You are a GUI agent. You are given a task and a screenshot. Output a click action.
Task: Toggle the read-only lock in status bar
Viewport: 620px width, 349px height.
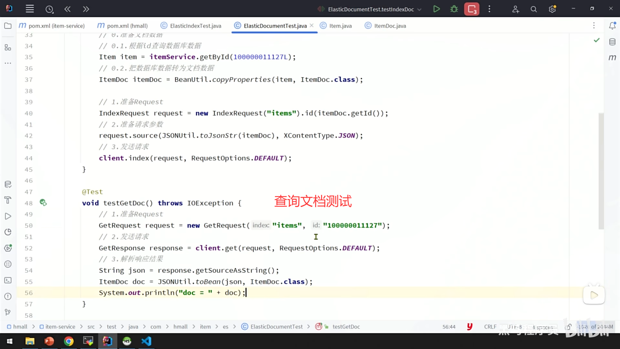click(568, 327)
